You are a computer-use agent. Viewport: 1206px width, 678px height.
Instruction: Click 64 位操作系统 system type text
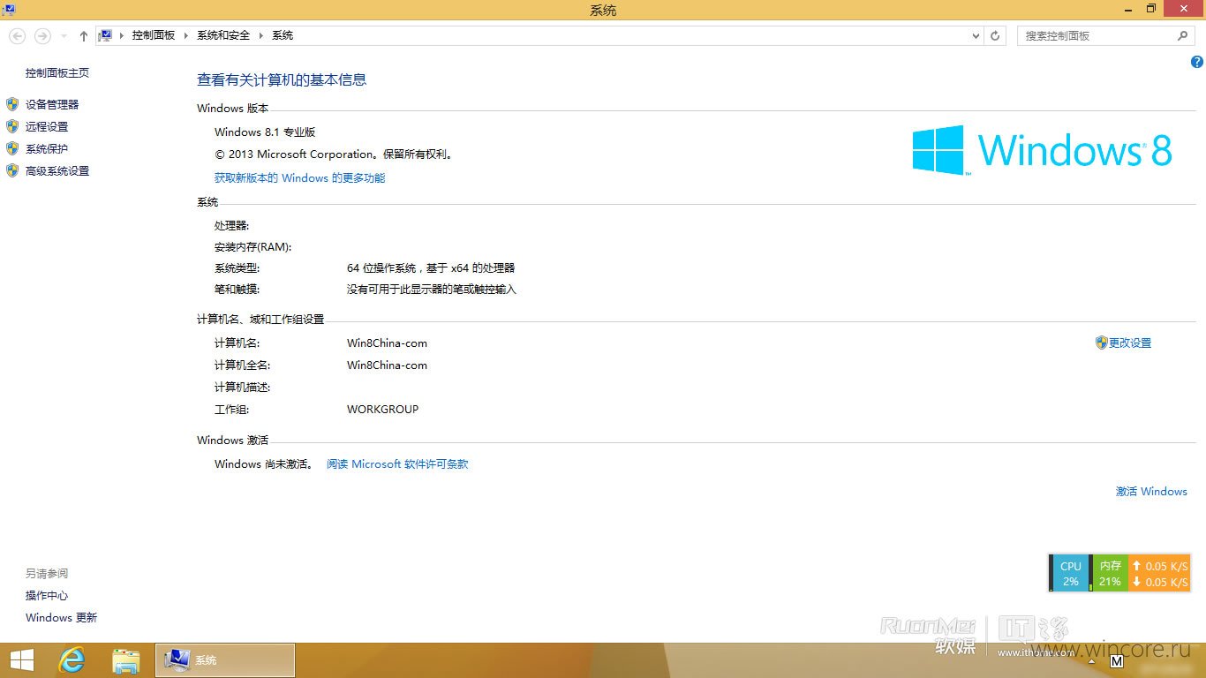tap(431, 267)
